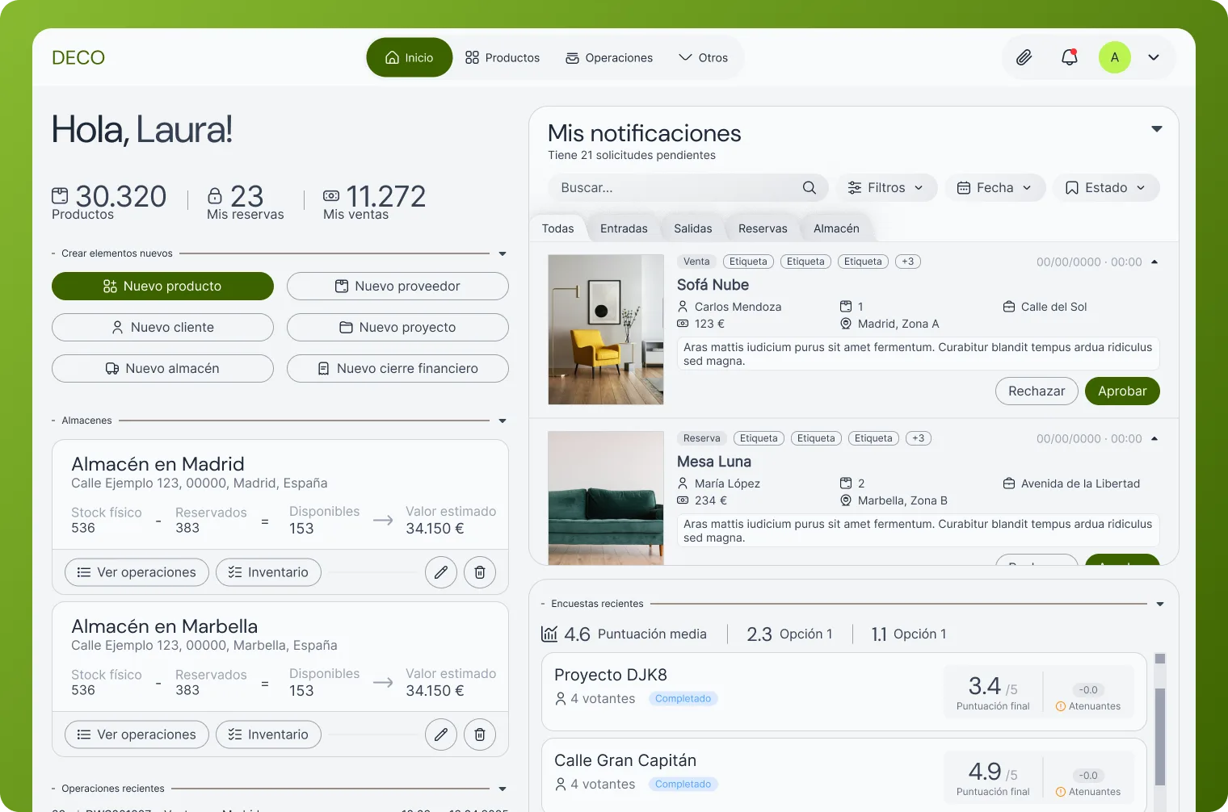
Task: Open the Sofá Nube product thumbnail
Action: pyautogui.click(x=606, y=329)
